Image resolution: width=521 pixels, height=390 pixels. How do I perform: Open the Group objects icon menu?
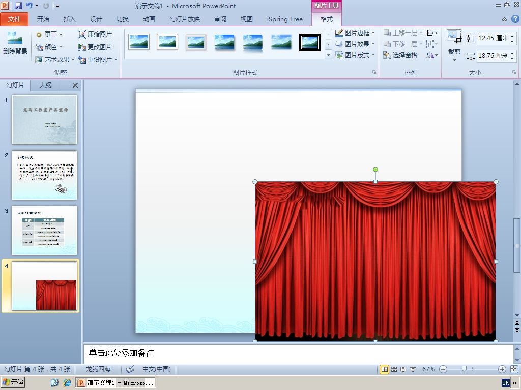click(x=432, y=44)
